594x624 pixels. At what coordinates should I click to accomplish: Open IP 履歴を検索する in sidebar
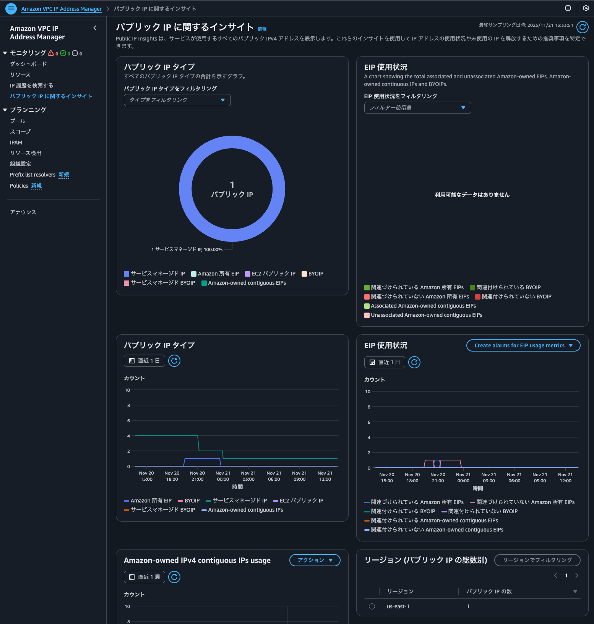point(31,85)
